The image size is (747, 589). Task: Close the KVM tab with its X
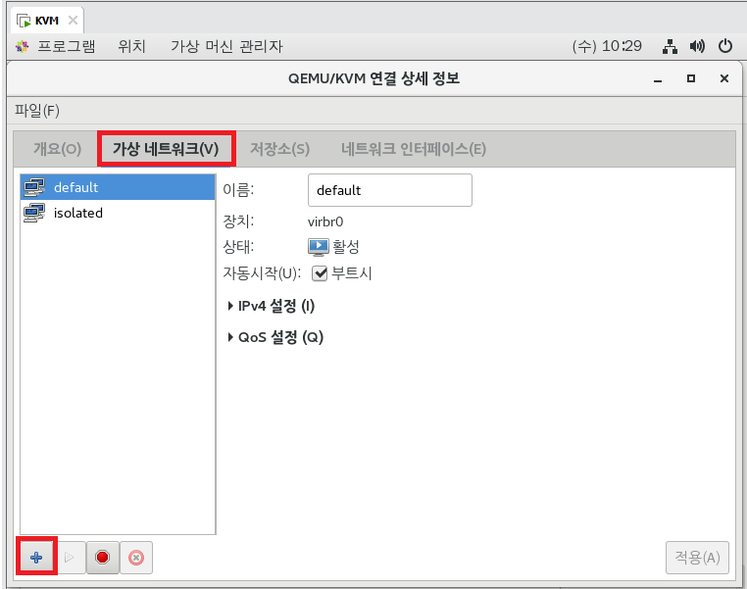[x=73, y=21]
